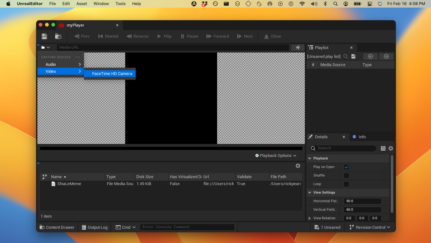This screenshot has height=243, width=431.
Task: Select FaceTime HD Camera from submenu
Action: (112, 74)
